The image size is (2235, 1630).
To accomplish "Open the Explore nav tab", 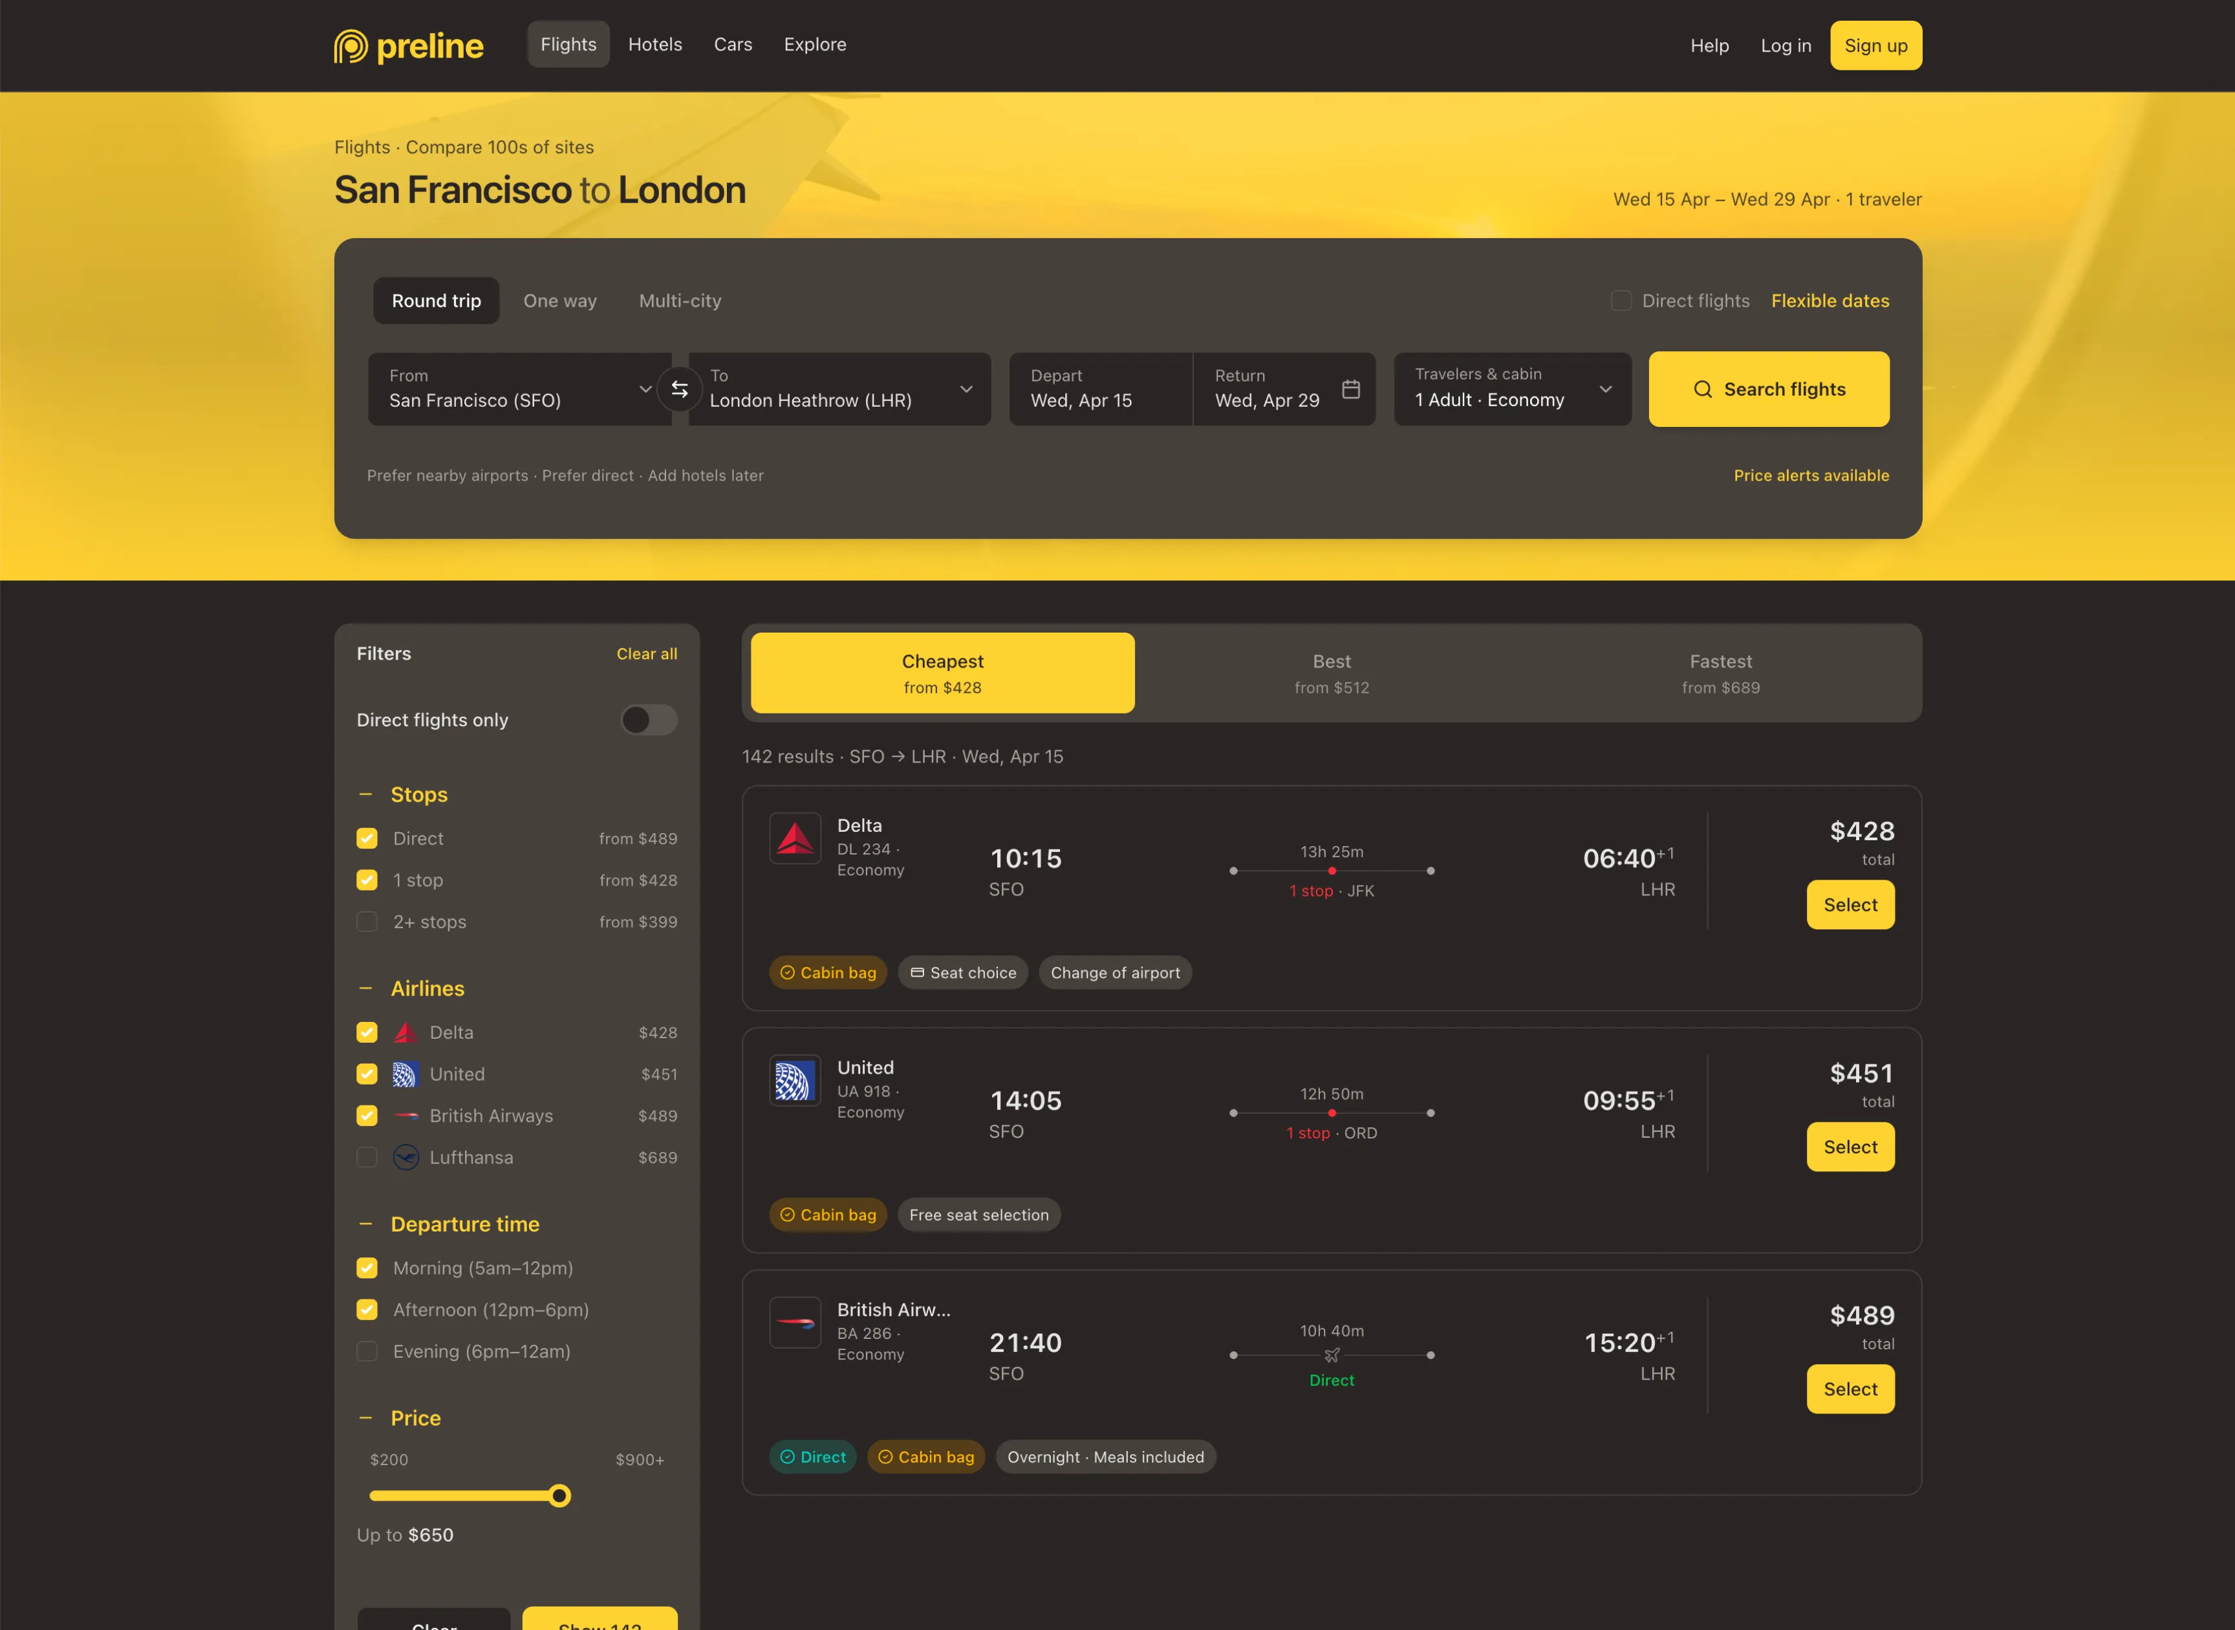I will tap(815, 45).
